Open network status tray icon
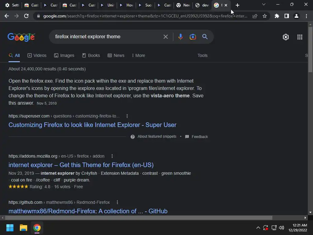This screenshot has width=313, height=235. 274,228
